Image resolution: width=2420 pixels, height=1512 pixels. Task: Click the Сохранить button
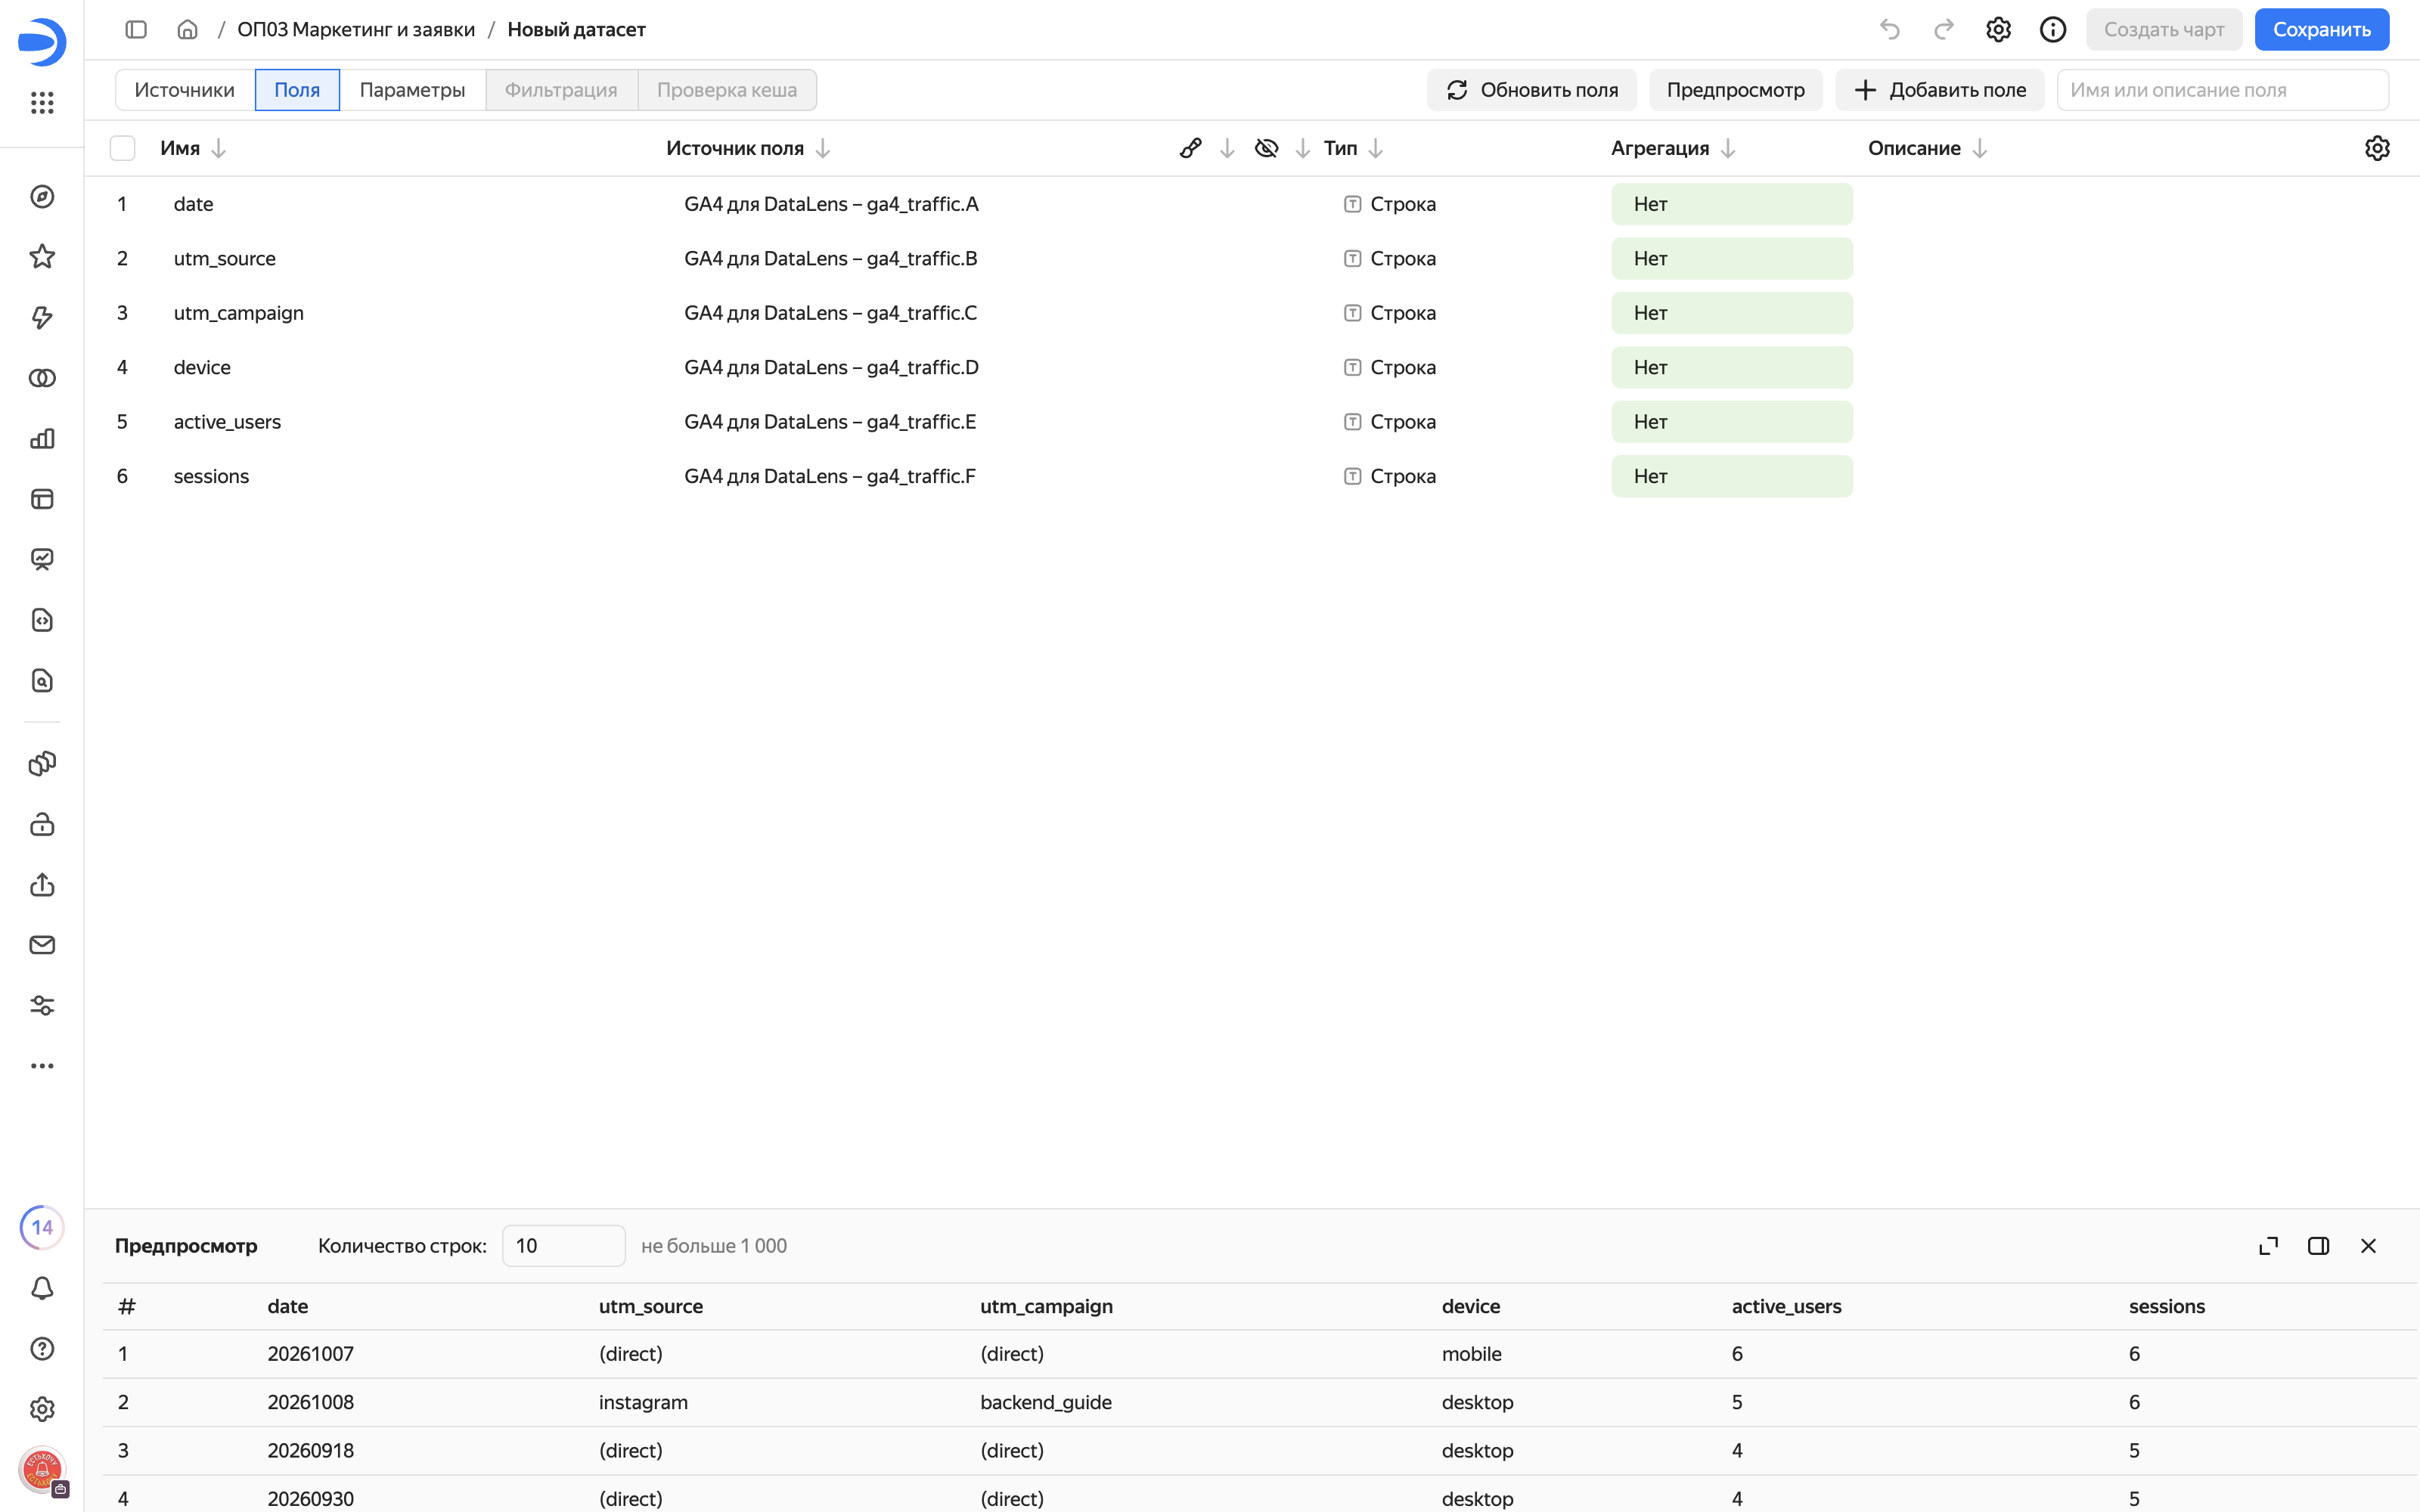(2321, 29)
